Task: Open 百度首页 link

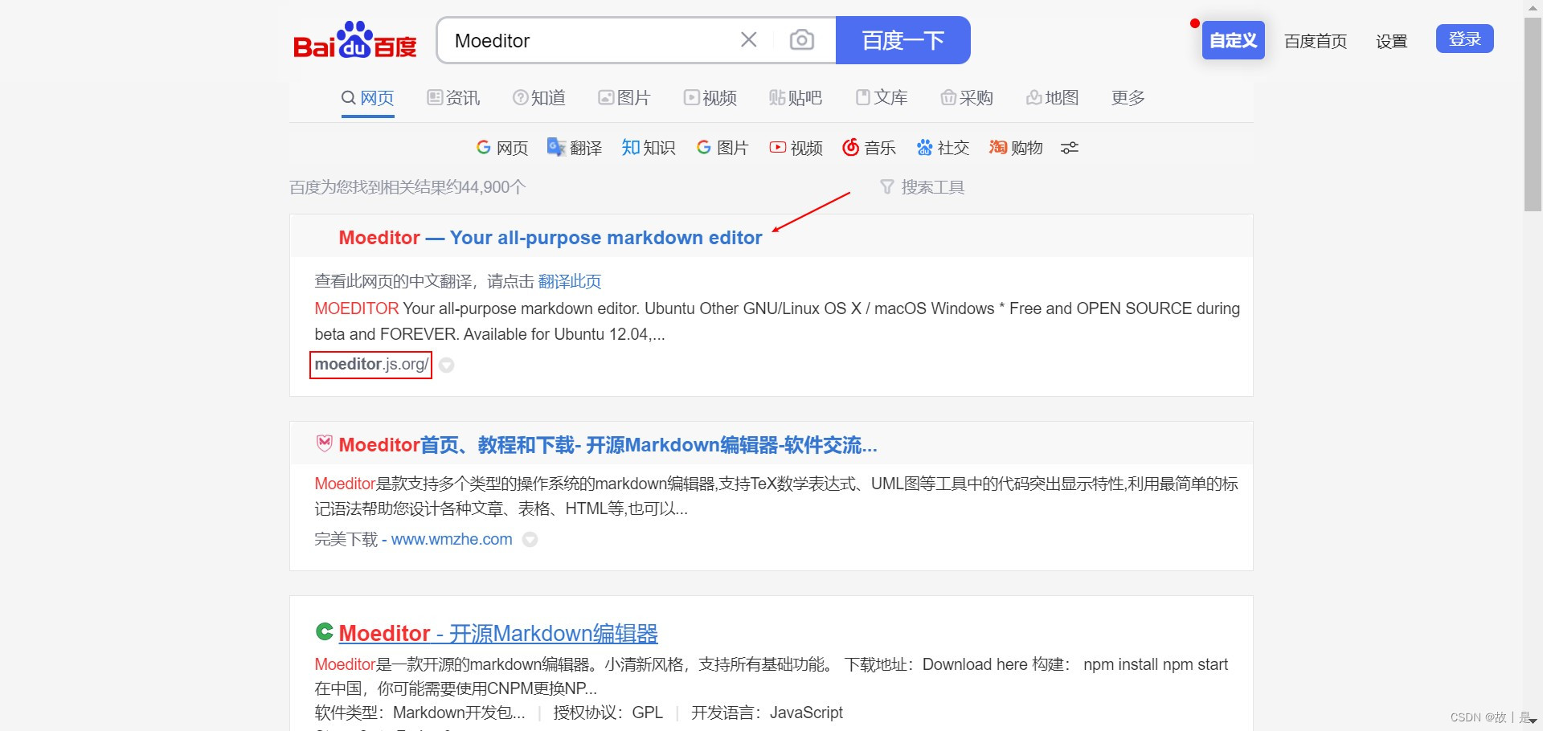Action: click(x=1316, y=41)
